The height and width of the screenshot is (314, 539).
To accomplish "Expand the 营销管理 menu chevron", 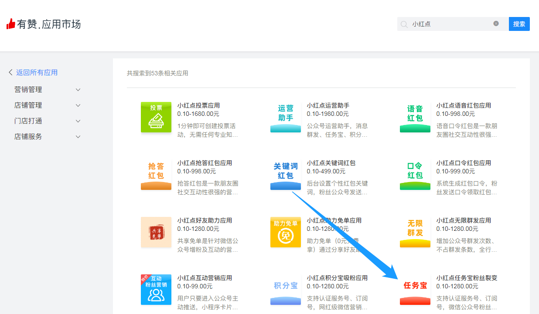I will point(78,90).
